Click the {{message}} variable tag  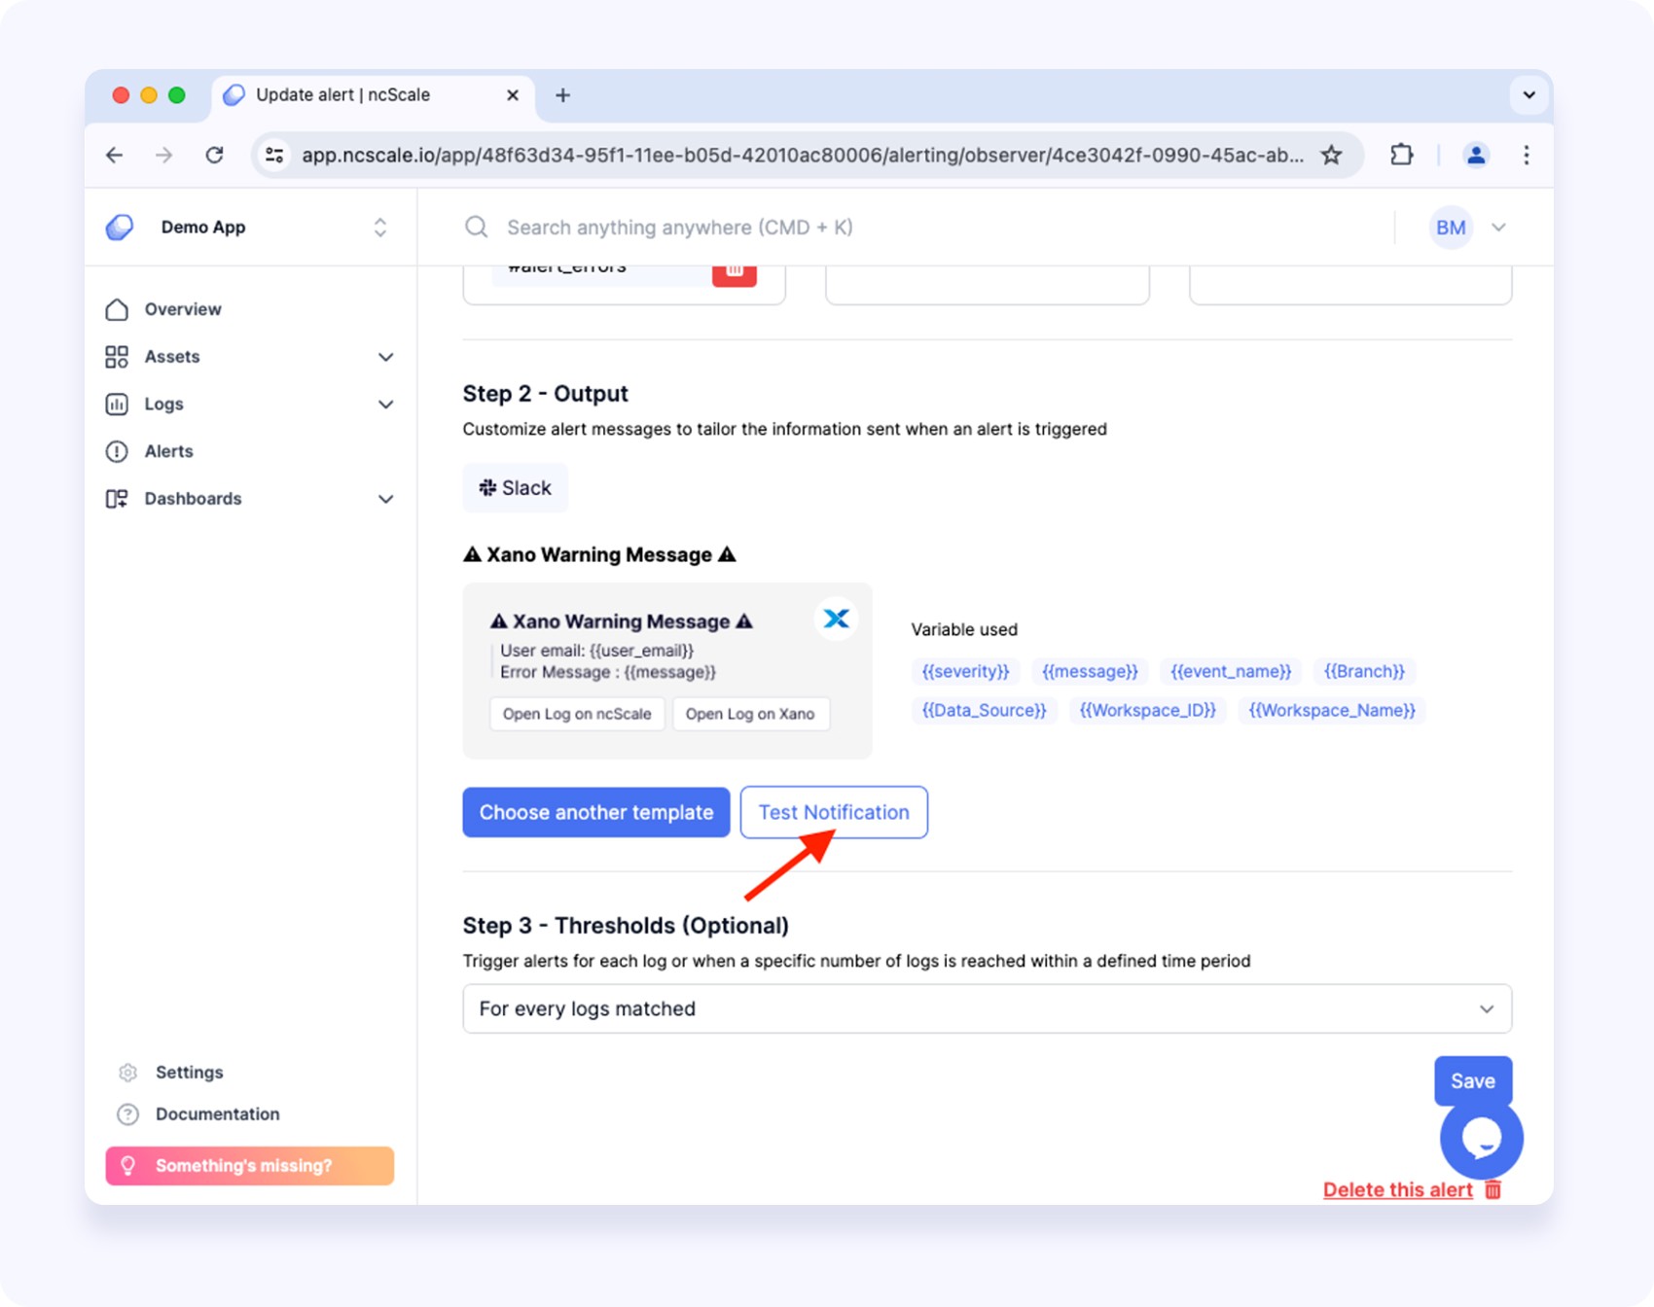[1090, 672]
